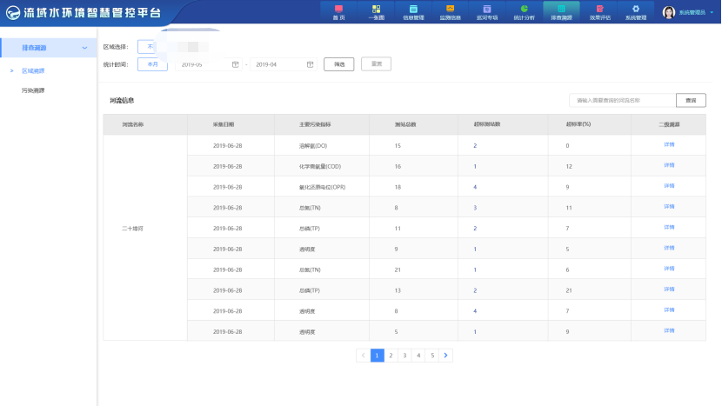The height and width of the screenshot is (406, 722).
Task: Collapse the 排查溯源 sidebar section
Action: click(x=84, y=47)
